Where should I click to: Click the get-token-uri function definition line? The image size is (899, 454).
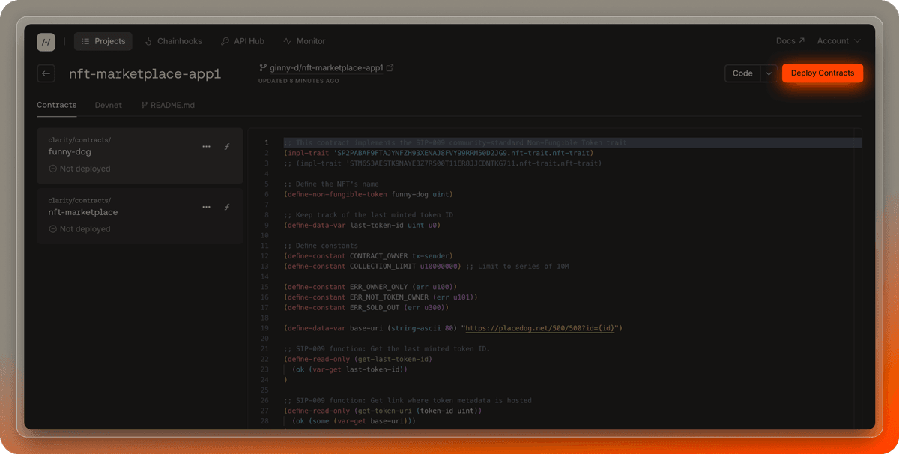(383, 411)
